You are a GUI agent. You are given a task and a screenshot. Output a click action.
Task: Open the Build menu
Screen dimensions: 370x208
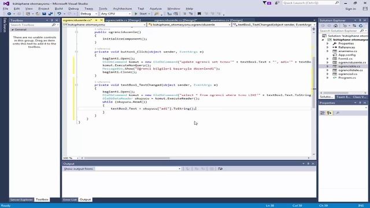pyautogui.click(x=58, y=9)
